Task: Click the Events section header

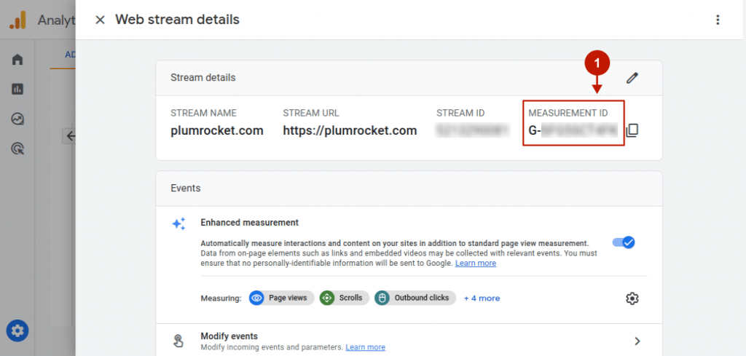Action: (186, 189)
